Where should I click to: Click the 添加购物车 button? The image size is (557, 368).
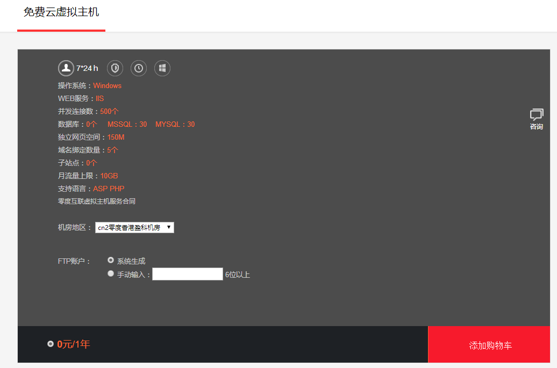(x=489, y=344)
